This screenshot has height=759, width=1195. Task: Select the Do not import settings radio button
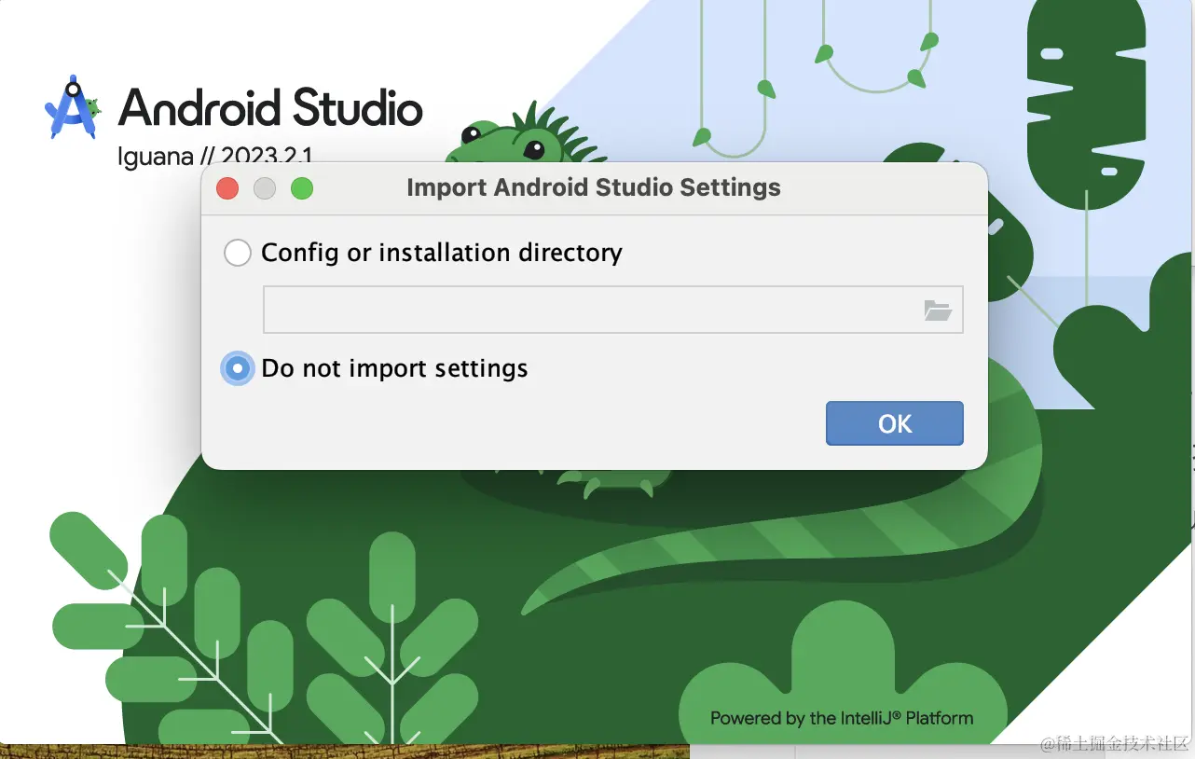click(238, 369)
